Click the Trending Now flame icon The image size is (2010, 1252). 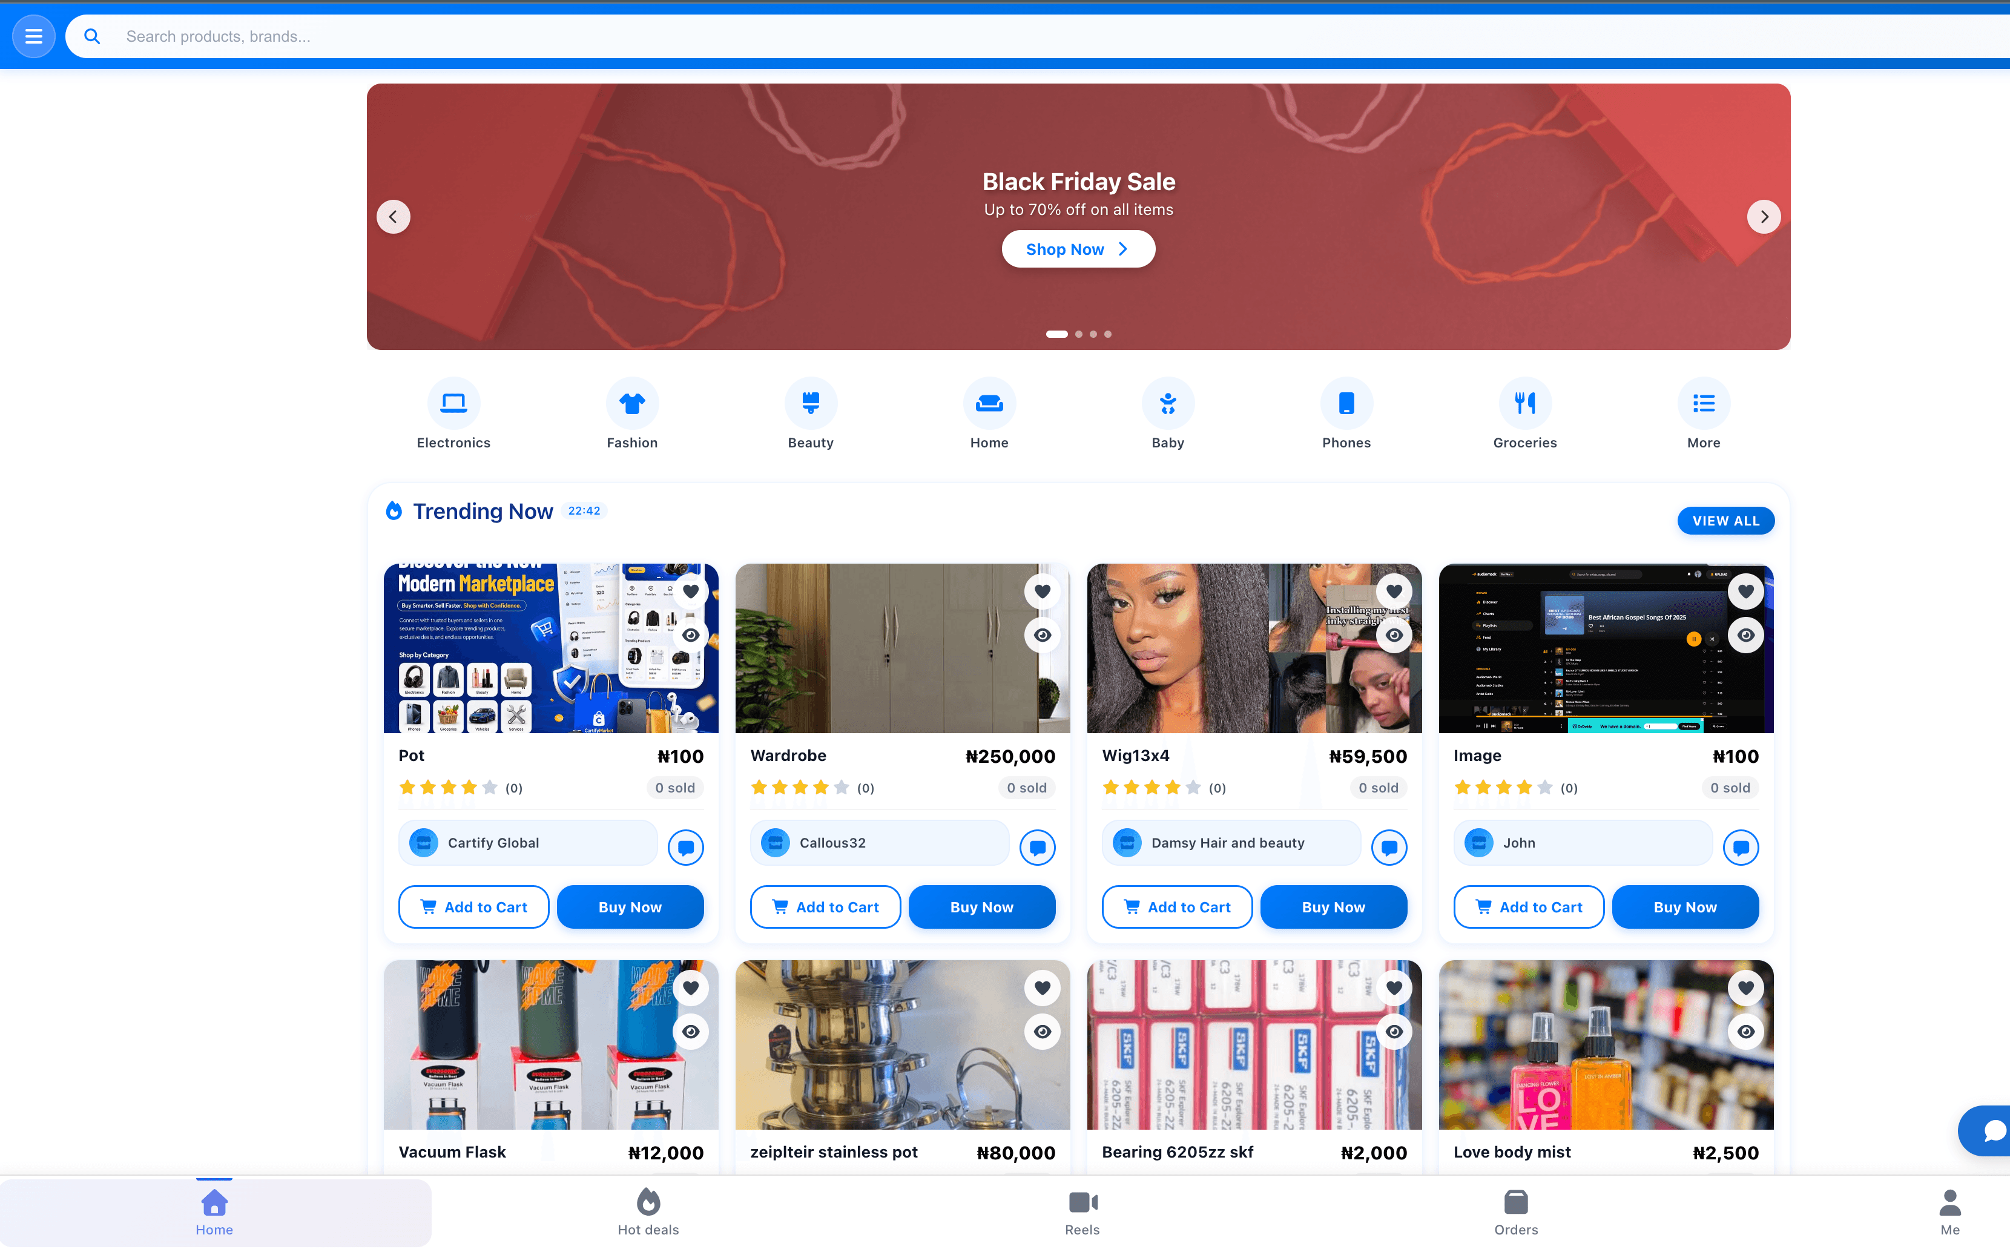coord(394,511)
